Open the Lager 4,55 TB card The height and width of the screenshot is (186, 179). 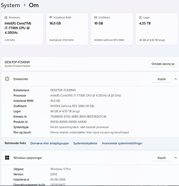pos(157,29)
